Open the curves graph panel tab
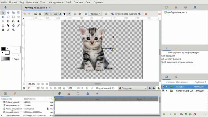 (x=69, y=94)
